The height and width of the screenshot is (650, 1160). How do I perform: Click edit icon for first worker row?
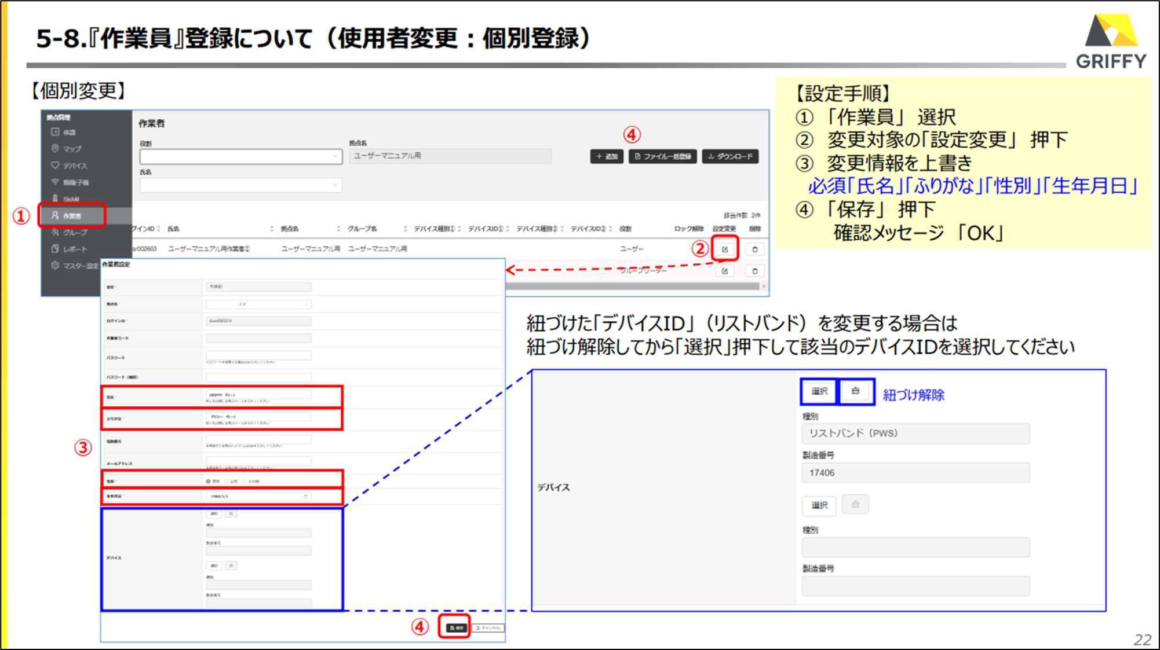click(x=724, y=249)
